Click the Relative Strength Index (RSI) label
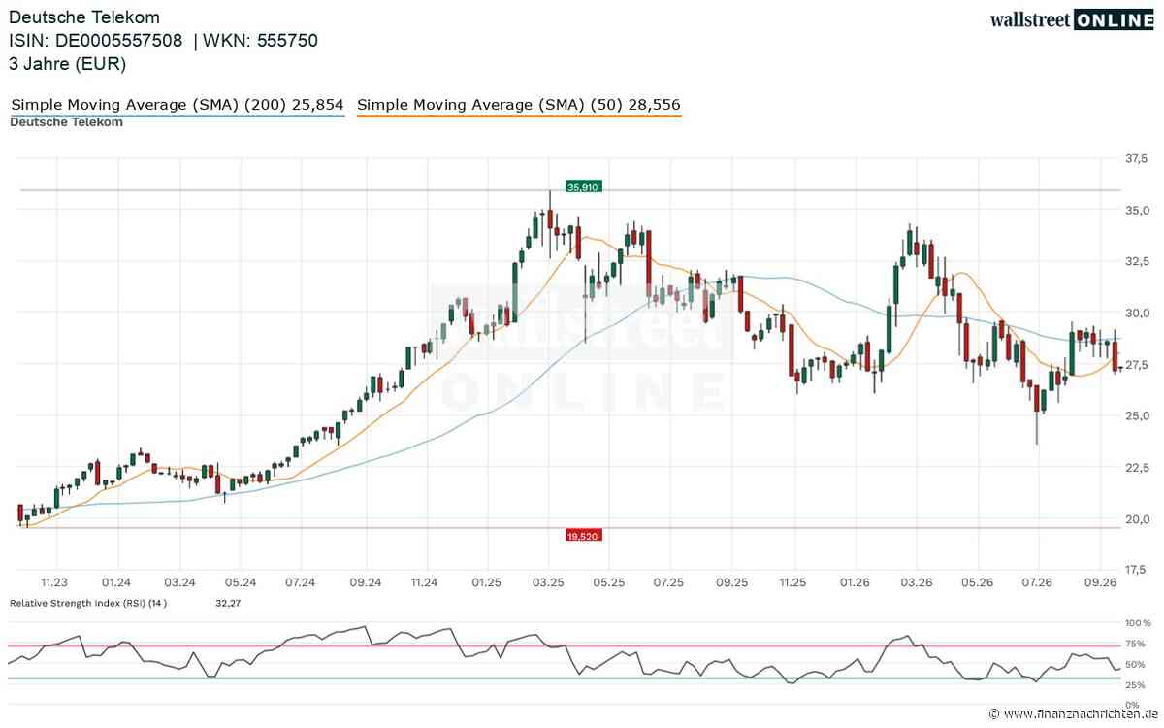Image resolution: width=1164 pixels, height=728 pixels. tap(88, 603)
